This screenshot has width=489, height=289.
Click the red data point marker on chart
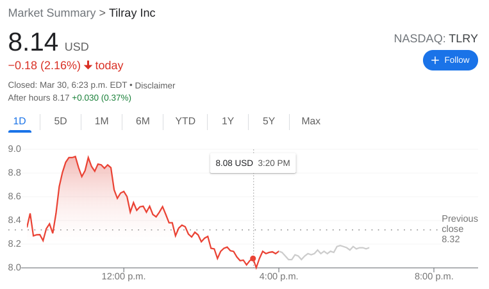253,258
